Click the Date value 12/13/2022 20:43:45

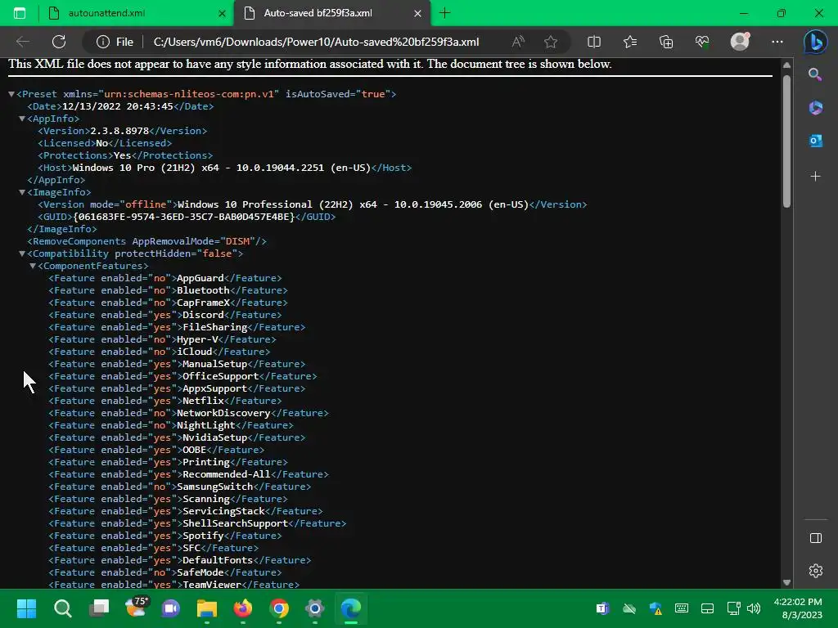click(x=118, y=106)
